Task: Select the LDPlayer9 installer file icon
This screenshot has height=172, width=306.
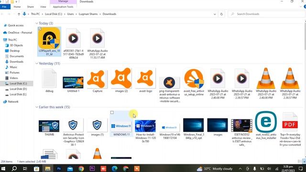Action: 49,38
